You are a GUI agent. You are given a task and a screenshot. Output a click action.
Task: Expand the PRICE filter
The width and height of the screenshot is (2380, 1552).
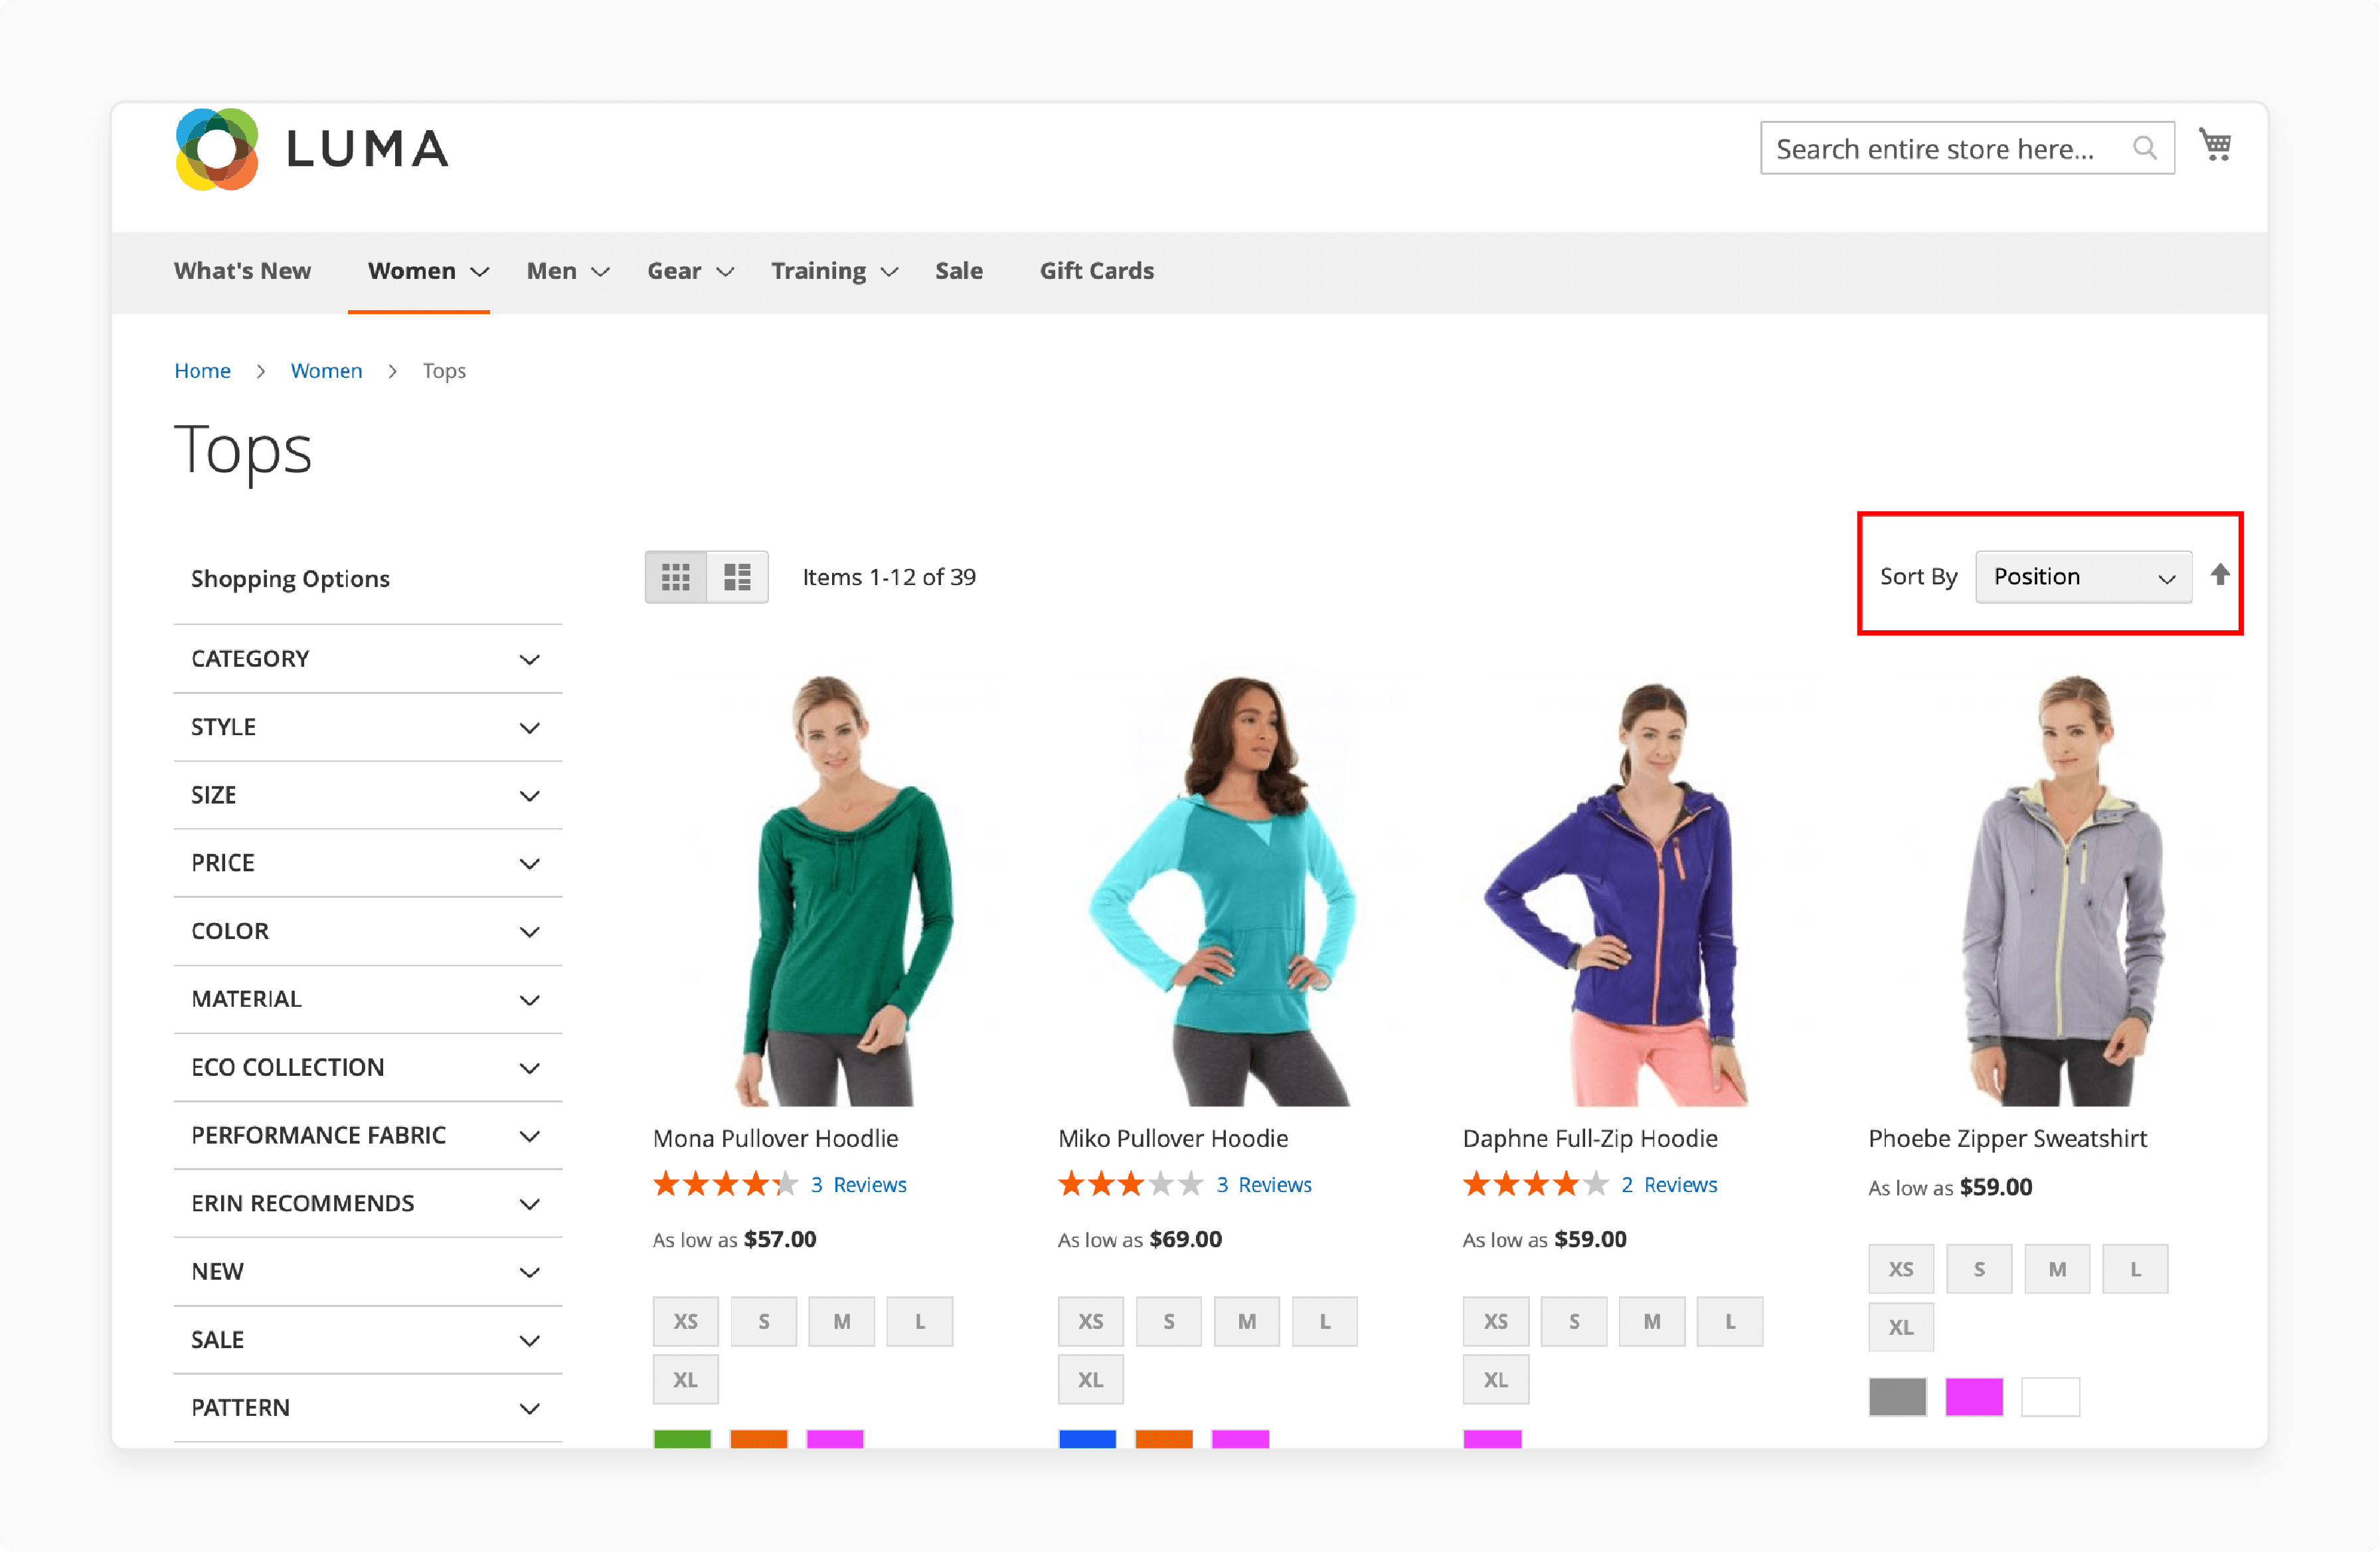pyautogui.click(x=368, y=863)
